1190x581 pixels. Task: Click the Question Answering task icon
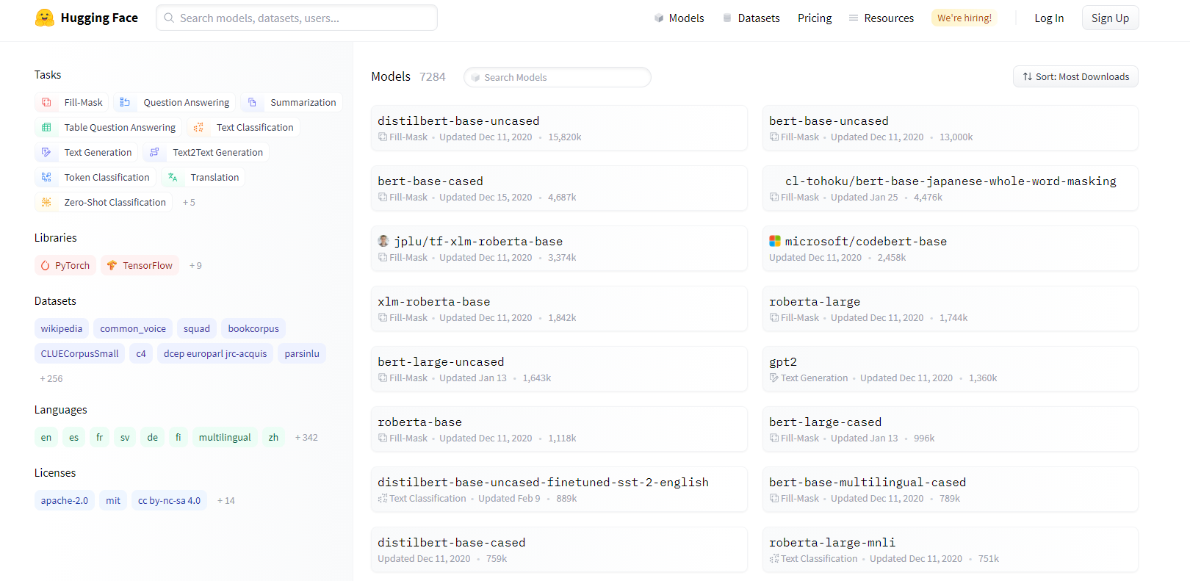(125, 102)
